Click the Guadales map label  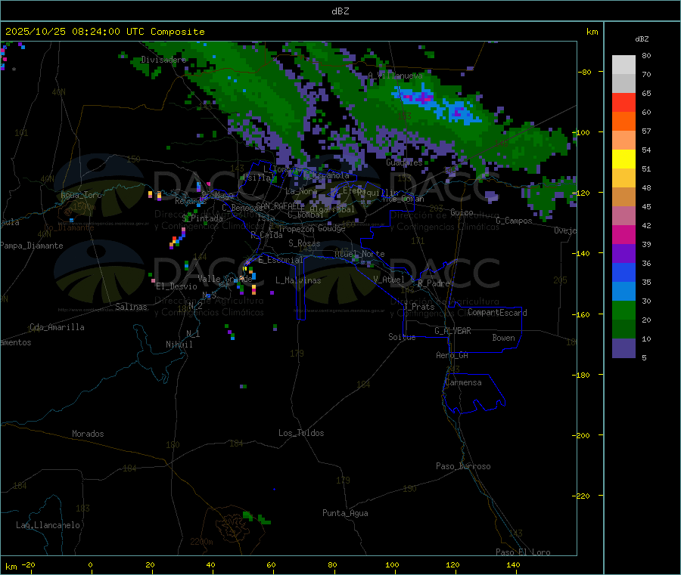[404, 162]
